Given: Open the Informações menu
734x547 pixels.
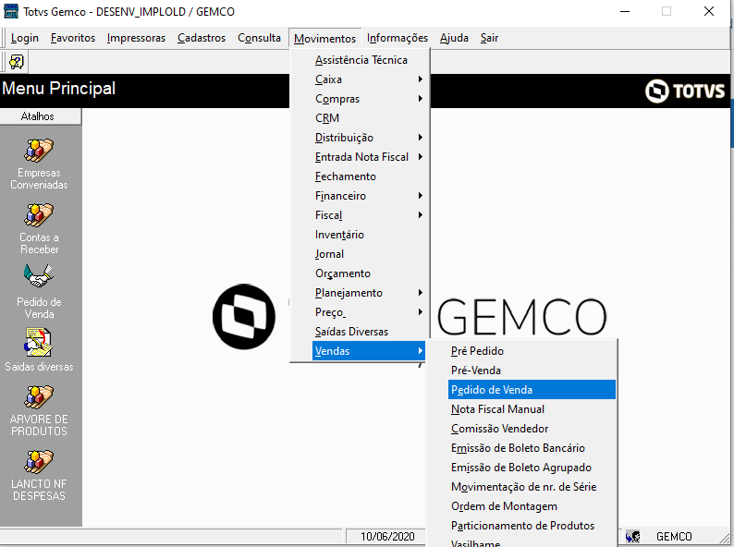Looking at the screenshot, I should [397, 38].
